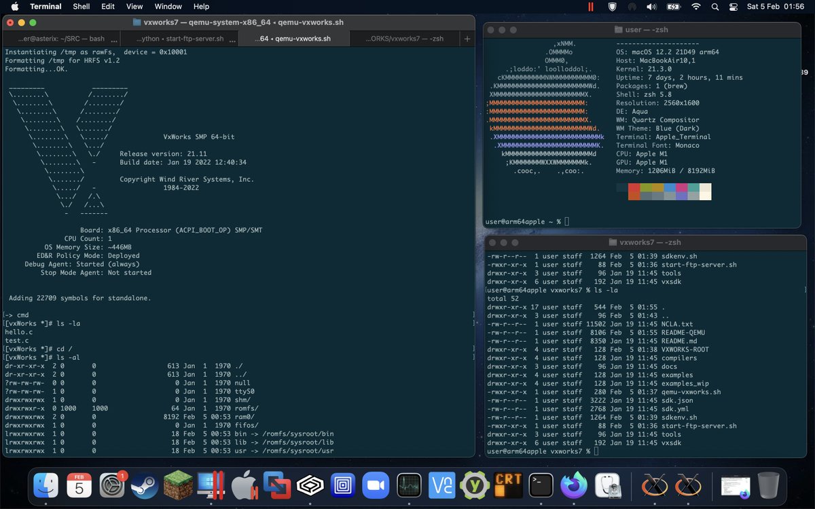
Task: Click the AirDrop-style dimmed menu bar icon
Action: point(632,6)
